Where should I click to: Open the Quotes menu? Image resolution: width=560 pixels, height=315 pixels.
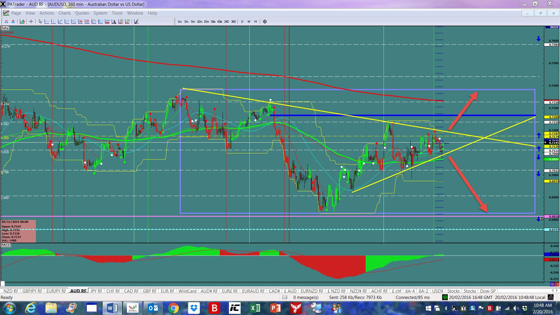(82, 13)
